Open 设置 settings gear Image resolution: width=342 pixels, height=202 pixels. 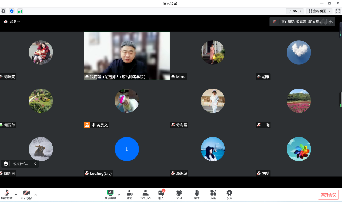click(x=229, y=194)
